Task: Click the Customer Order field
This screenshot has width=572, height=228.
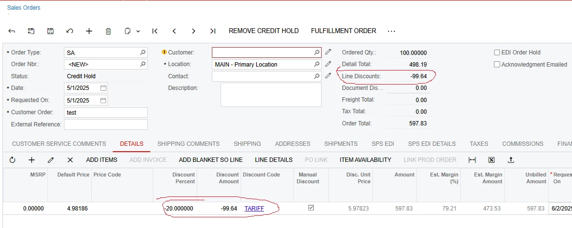Action: (106, 112)
